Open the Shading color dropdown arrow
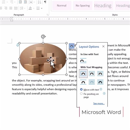 click(x=34, y=8)
